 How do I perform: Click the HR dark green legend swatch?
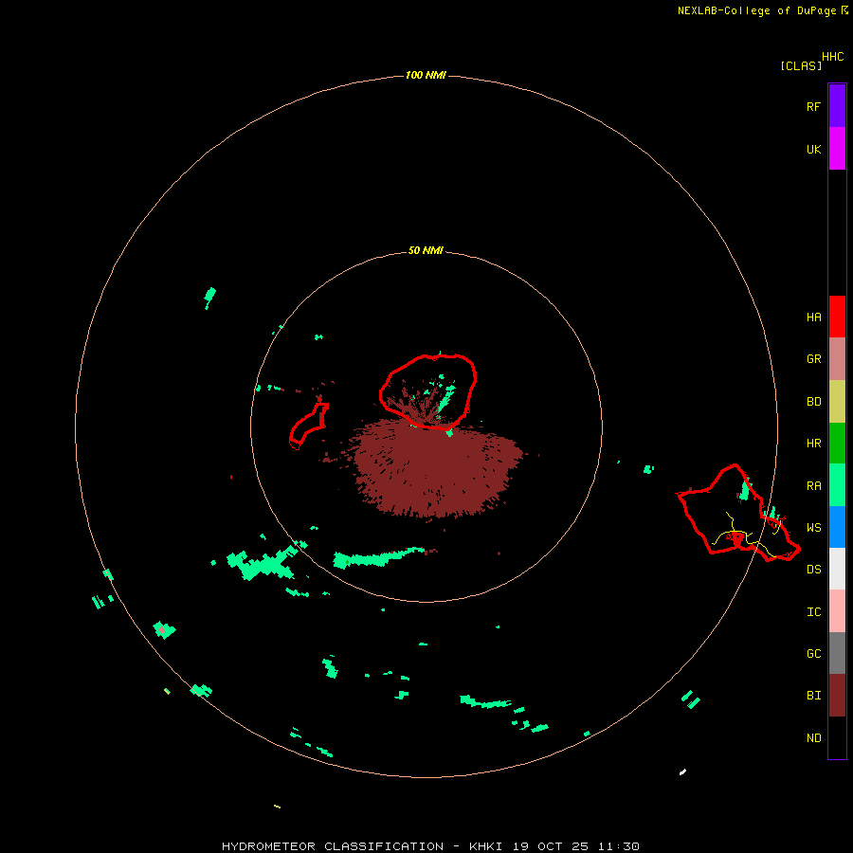pyautogui.click(x=837, y=444)
